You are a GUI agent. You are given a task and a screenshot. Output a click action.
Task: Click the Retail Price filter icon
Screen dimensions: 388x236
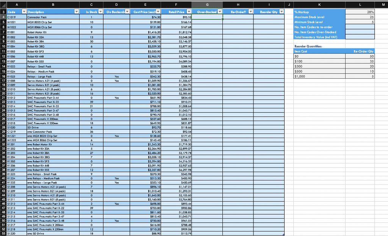pyautogui.click(x=189, y=11)
